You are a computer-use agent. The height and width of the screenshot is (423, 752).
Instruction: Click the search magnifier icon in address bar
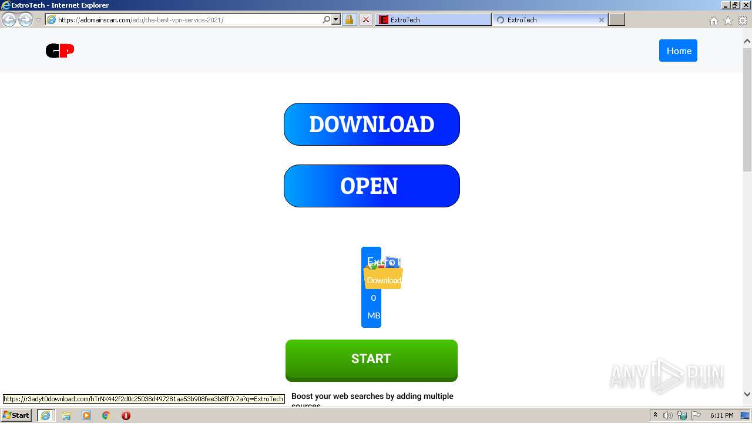click(327, 19)
